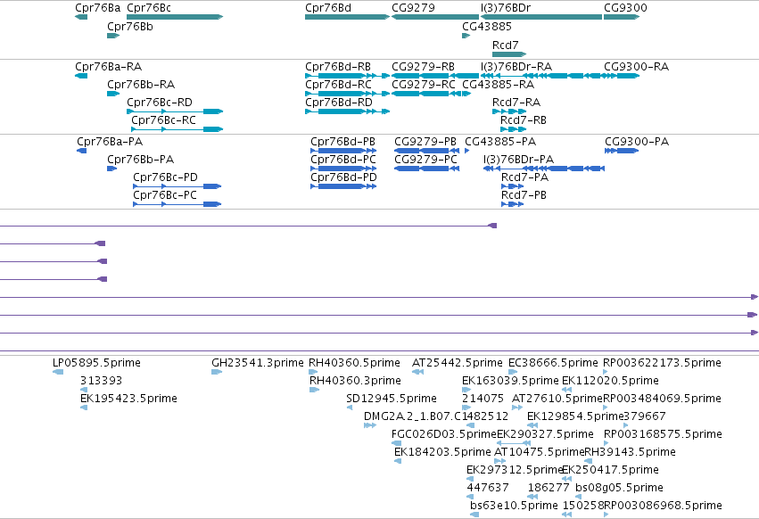Select the l(3)76BDr-PA protein feature
The height and width of the screenshot is (519, 759).
point(544,169)
